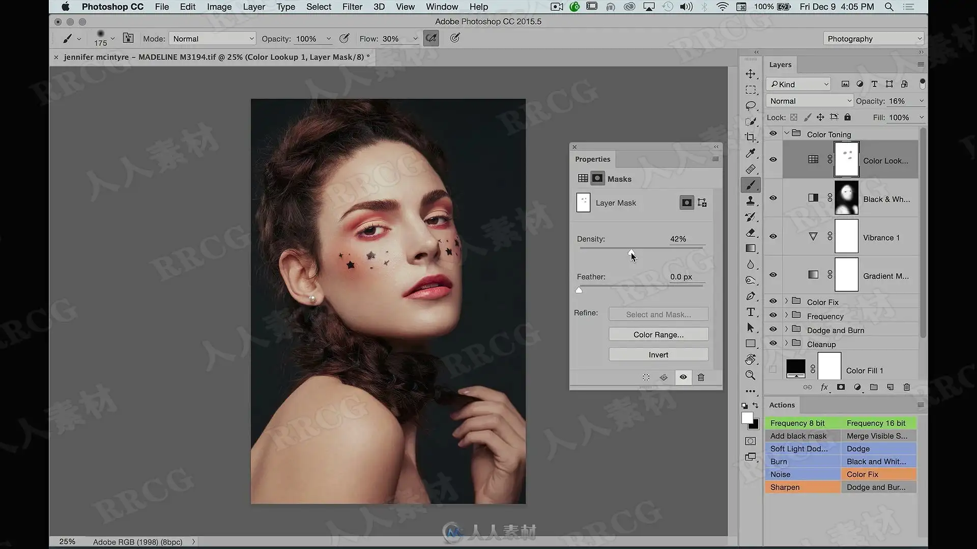The height and width of the screenshot is (549, 977).
Task: Select the Hand tool
Action: point(751,360)
